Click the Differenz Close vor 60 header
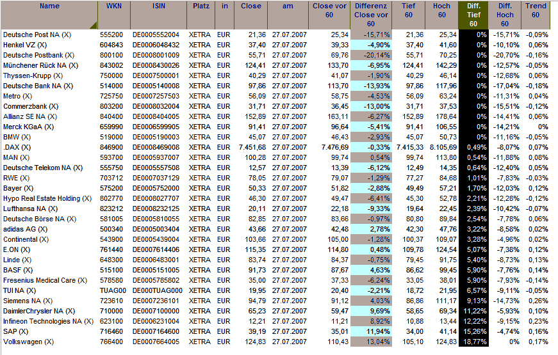This screenshot has height=355, width=558. coord(371,15)
